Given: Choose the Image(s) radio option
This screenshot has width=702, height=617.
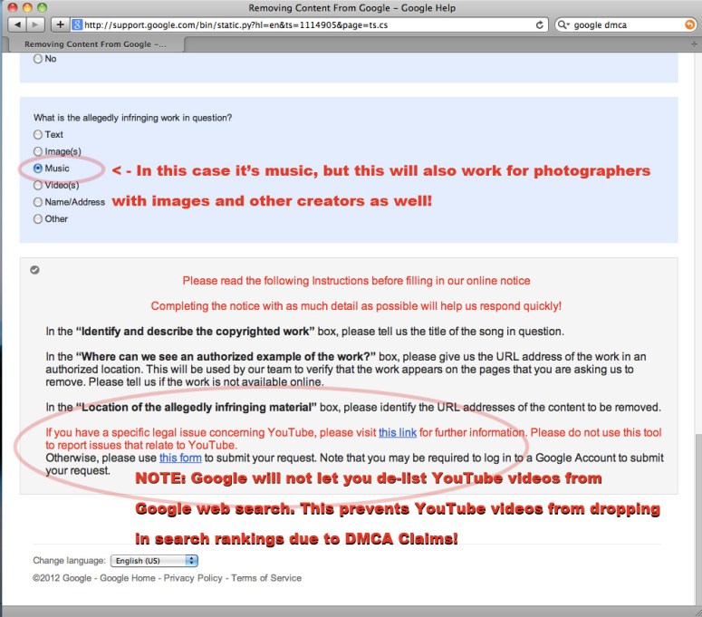Looking at the screenshot, I should coord(38,151).
